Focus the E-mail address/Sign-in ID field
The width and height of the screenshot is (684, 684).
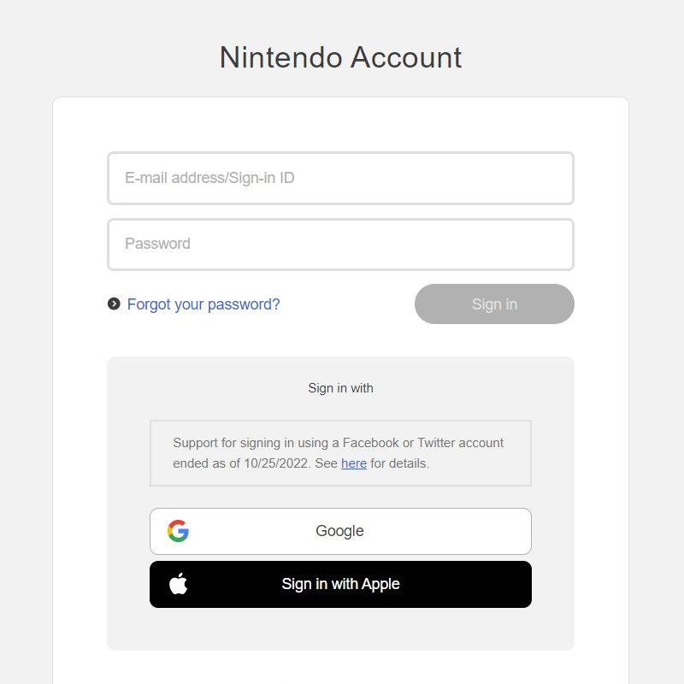[340, 178]
